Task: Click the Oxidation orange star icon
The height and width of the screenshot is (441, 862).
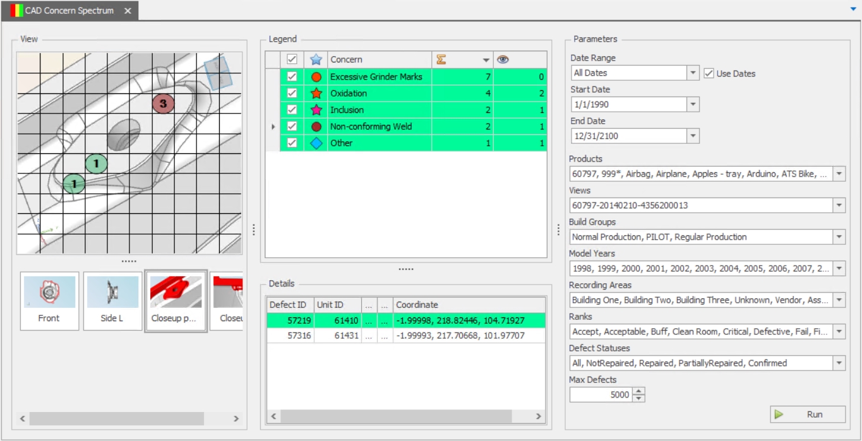Action: pos(316,93)
